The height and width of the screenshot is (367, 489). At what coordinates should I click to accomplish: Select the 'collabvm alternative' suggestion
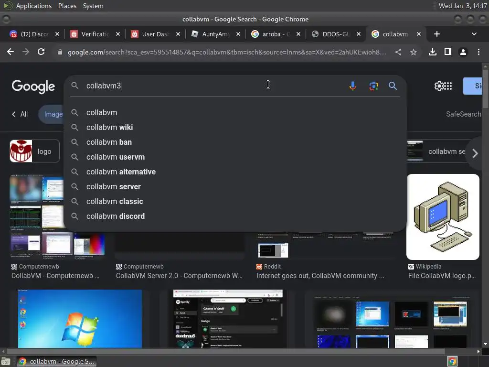(x=235, y=172)
